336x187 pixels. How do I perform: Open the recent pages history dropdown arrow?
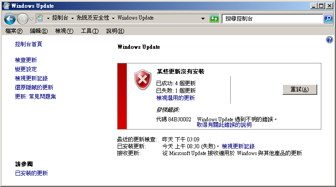coord(32,19)
